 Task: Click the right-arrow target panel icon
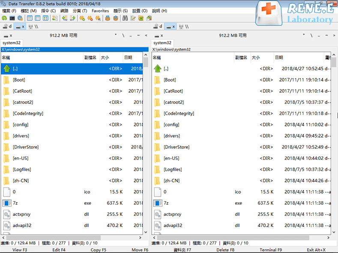pos(73,18)
